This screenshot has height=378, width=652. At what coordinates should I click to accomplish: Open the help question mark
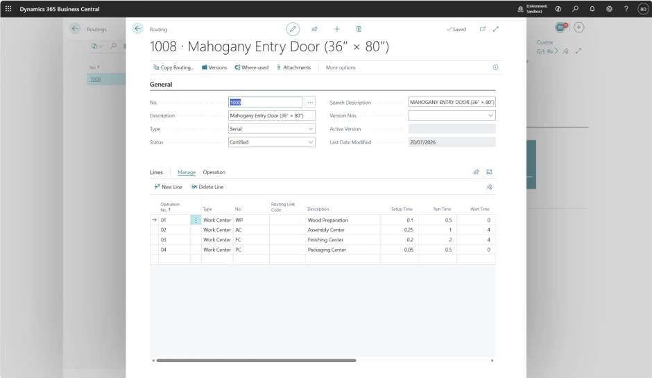[x=626, y=9]
